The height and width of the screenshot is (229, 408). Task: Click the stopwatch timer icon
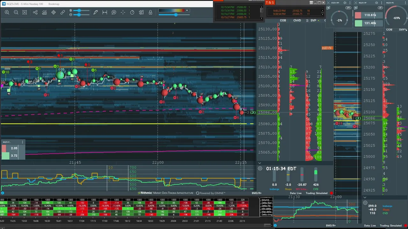(132, 12)
